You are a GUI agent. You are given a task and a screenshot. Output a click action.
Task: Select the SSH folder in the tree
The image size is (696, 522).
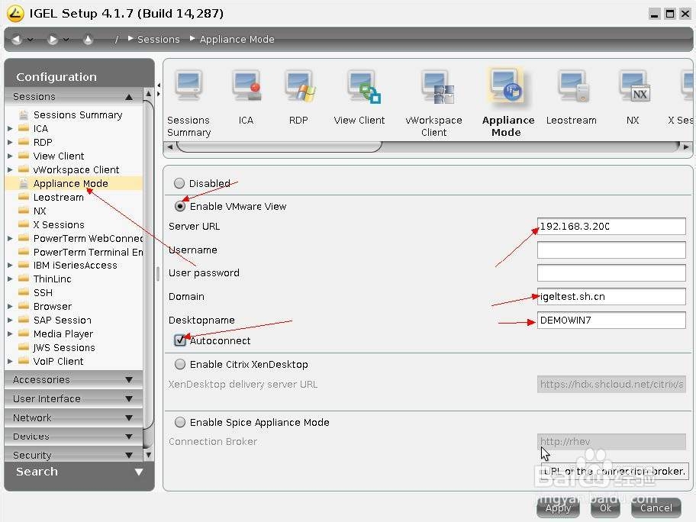(43, 293)
